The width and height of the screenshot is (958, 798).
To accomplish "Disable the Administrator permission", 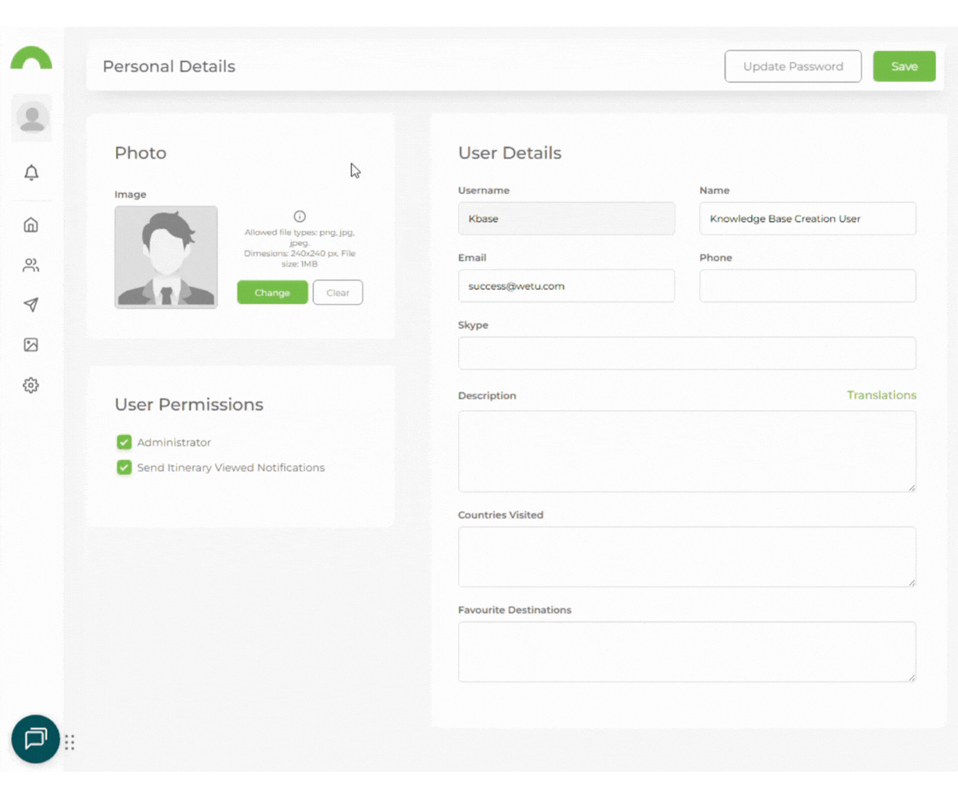I will click(124, 441).
